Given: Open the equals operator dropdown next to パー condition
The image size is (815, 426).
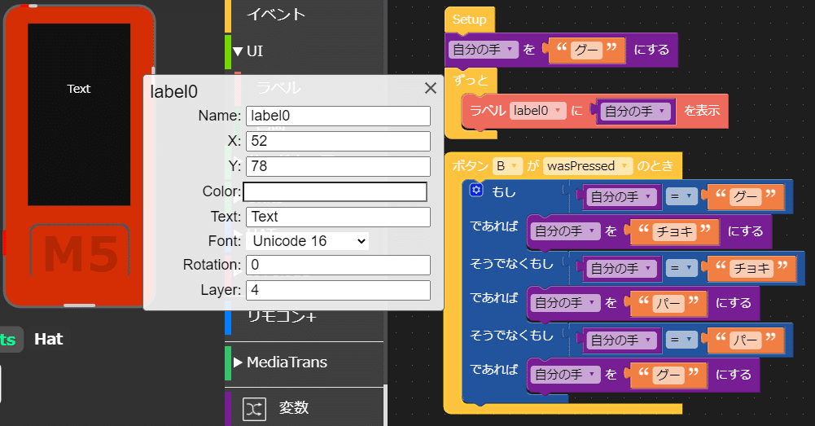Looking at the screenshot, I should coord(681,340).
